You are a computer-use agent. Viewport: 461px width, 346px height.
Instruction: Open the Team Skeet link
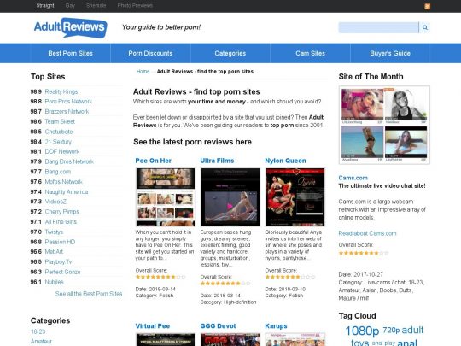coord(60,121)
